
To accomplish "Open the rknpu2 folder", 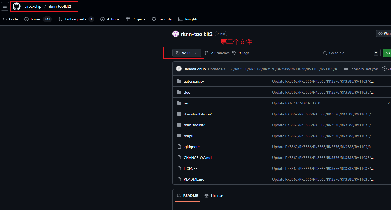I will [190, 136].
